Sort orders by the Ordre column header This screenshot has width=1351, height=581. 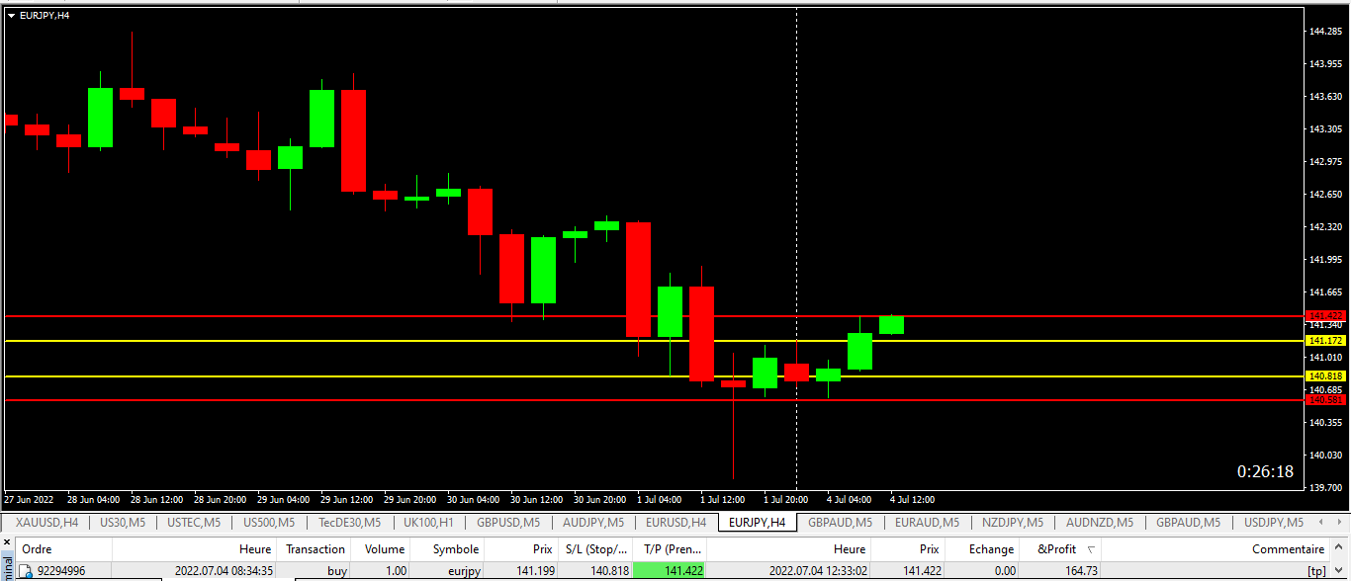point(64,549)
